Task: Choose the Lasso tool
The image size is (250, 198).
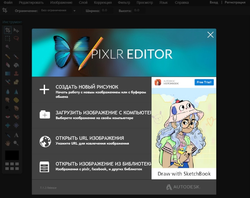Action: click(16, 39)
